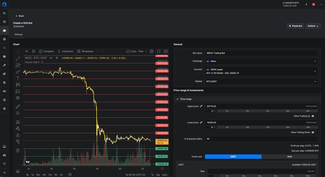Image resolution: width=325 pixels, height=177 pixels.
Task: Set upper price to 10% preset
Action: pyautogui.click(x=247, y=111)
